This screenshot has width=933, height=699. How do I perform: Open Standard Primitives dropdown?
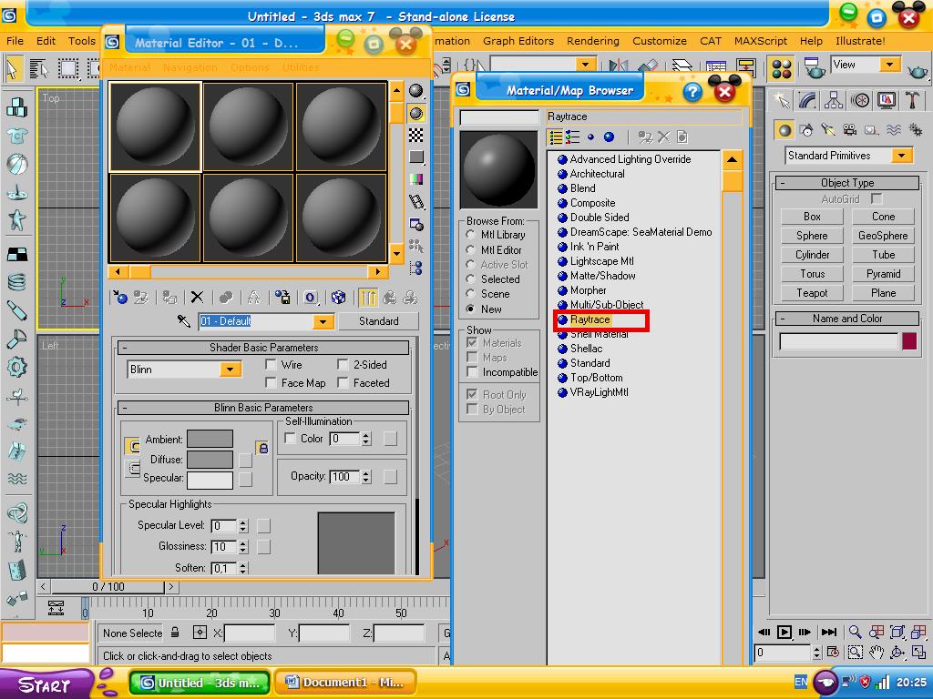click(902, 156)
